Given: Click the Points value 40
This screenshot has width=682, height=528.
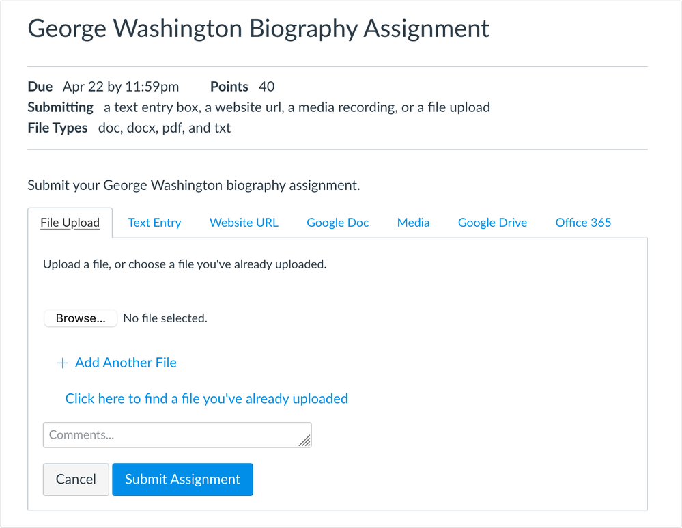Looking at the screenshot, I should [267, 87].
